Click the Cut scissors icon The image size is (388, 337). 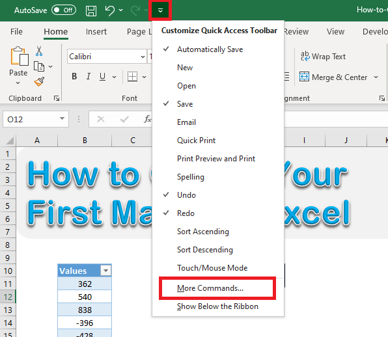(39, 51)
